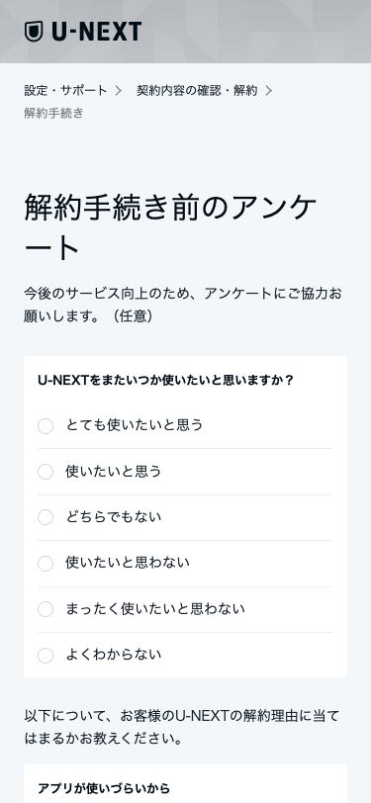Select まったく使いたいと思わない radio button
Screen dimensions: 371x803
tap(46, 609)
